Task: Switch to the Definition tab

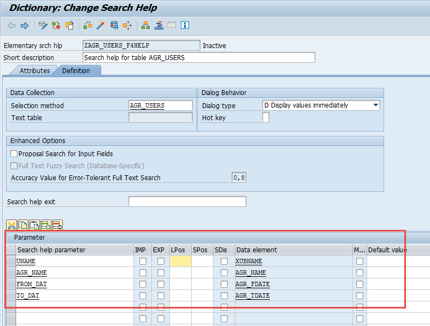Action: click(76, 71)
